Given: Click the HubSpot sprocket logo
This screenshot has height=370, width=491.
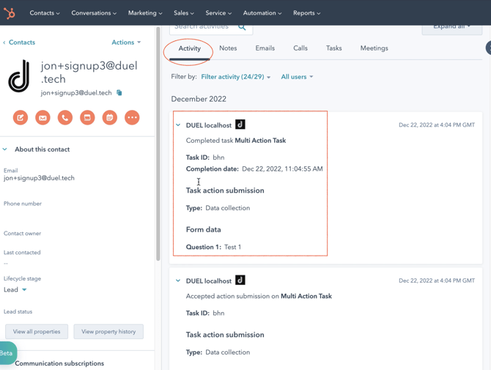Looking at the screenshot, I should pos(10,12).
